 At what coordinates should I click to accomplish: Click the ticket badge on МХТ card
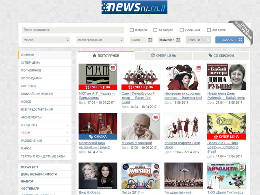(113, 68)
